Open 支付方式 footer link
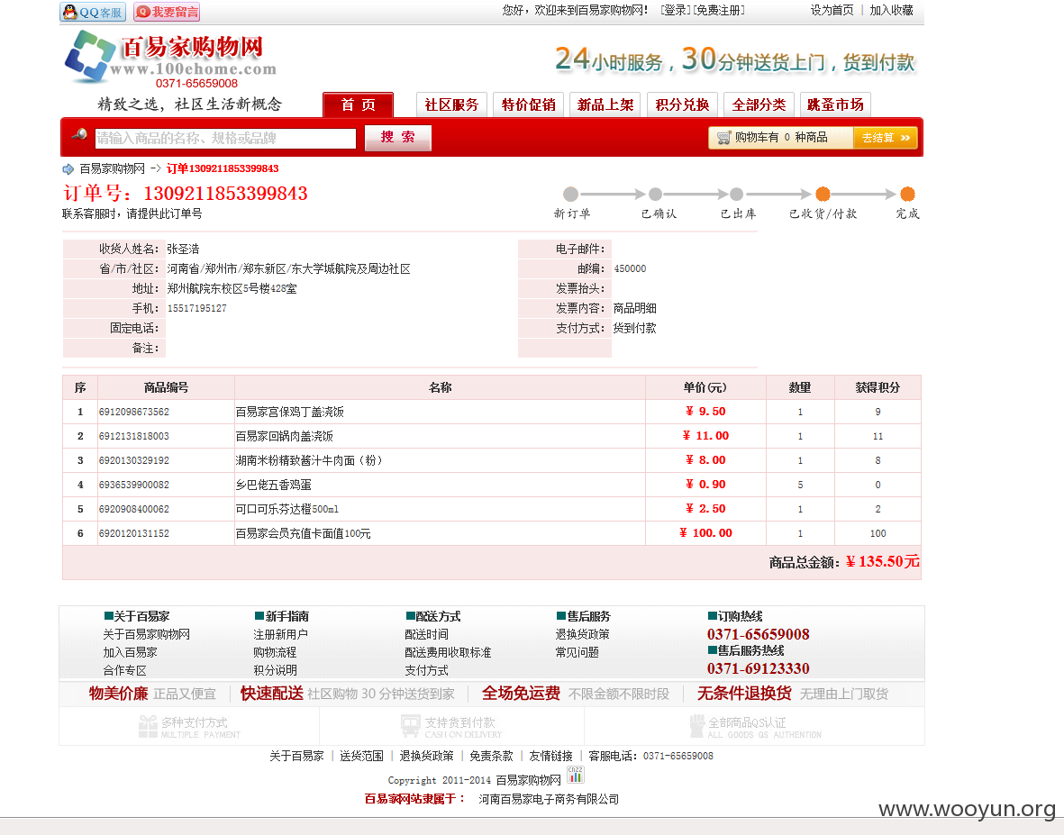The width and height of the screenshot is (1064, 835). coord(427,670)
